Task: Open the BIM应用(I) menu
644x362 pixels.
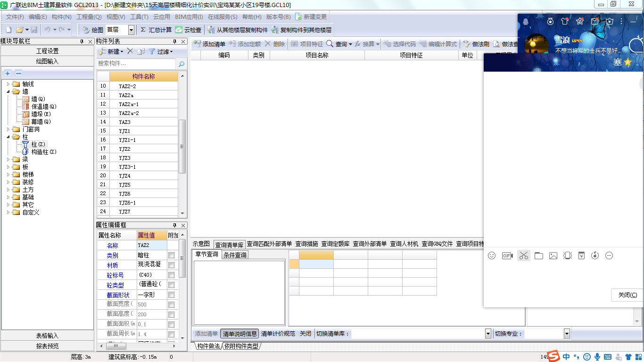Action: [189, 16]
